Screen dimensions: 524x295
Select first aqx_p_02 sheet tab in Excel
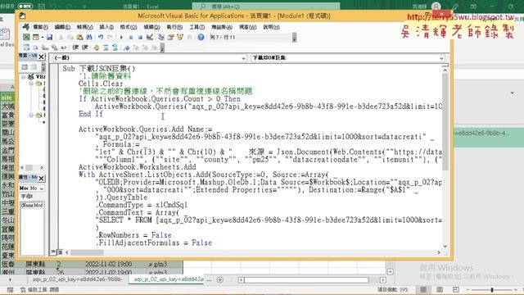click(x=78, y=279)
